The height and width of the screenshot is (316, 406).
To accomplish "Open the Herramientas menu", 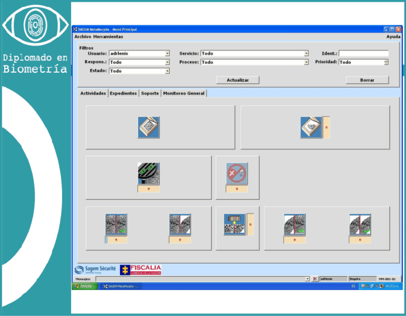I will click(108, 37).
